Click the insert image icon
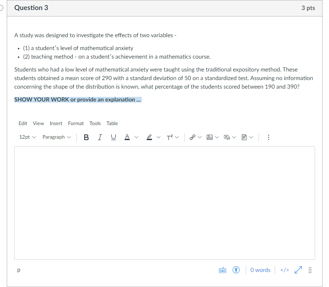The width and height of the screenshot is (329, 287). 210,137
